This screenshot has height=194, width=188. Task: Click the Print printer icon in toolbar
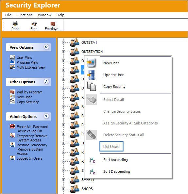pyautogui.click(x=15, y=23)
